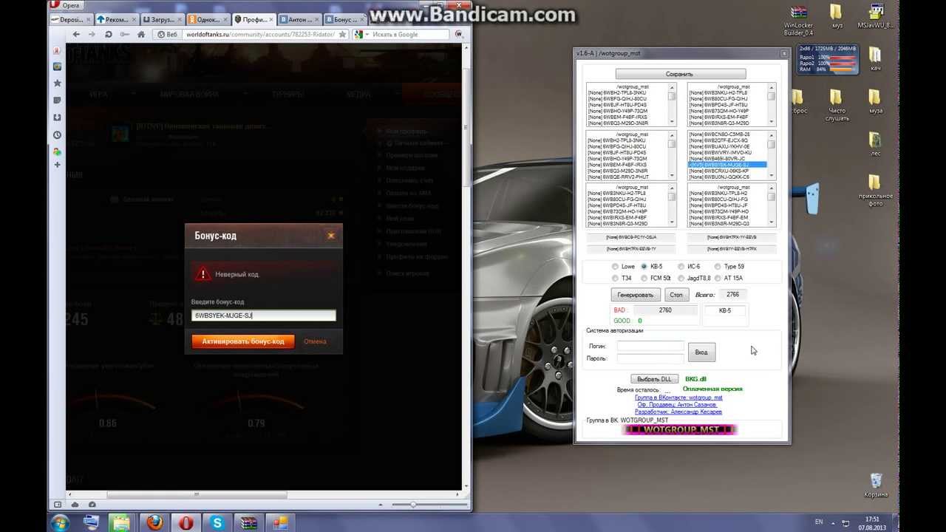Open WinRAR from the taskbar

point(249,522)
